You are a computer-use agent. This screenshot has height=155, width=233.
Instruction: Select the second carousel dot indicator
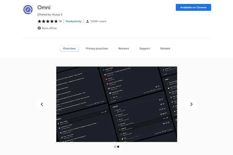point(118,147)
